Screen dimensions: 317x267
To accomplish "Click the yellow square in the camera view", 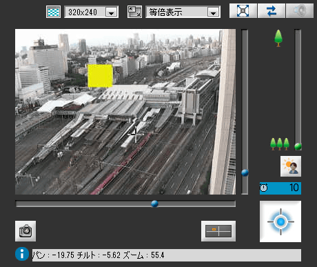I will 100,76.
